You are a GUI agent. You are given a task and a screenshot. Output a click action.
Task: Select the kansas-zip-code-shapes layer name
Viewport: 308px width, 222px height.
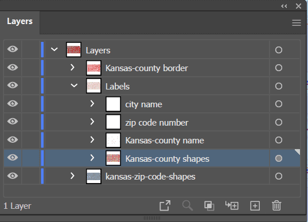coord(150,177)
